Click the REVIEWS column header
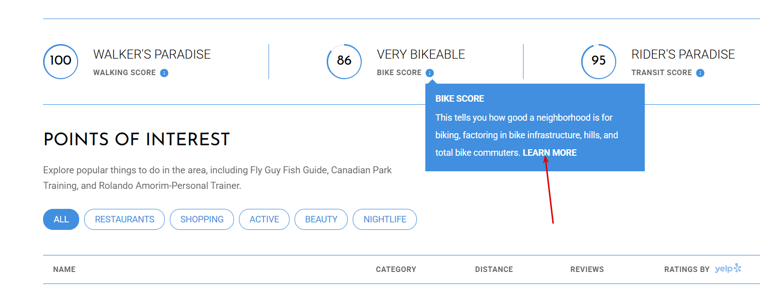760x286 pixels. (587, 269)
